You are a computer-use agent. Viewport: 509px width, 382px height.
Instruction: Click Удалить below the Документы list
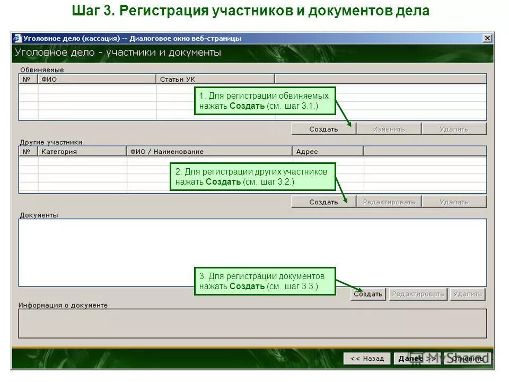[x=469, y=293]
